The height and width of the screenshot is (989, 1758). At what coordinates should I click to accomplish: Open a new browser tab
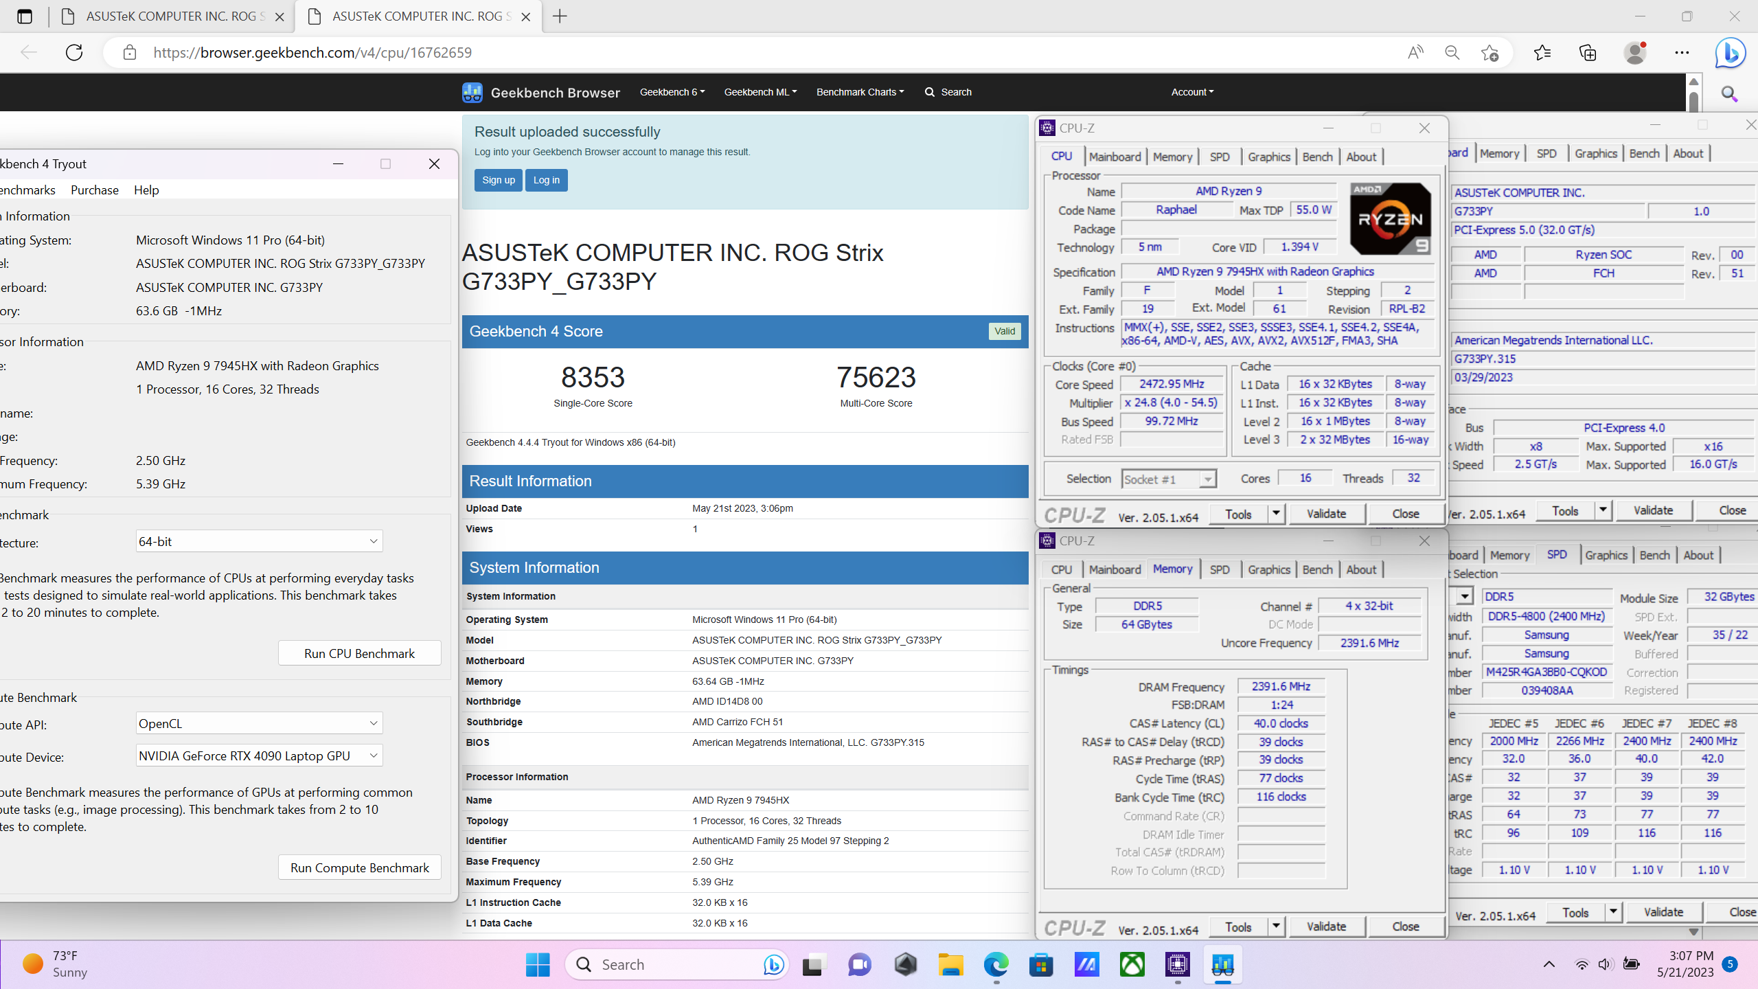560,16
